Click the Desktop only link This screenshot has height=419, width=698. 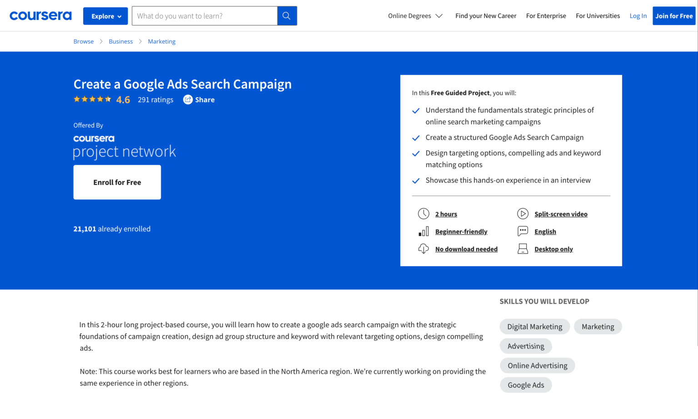click(x=553, y=249)
